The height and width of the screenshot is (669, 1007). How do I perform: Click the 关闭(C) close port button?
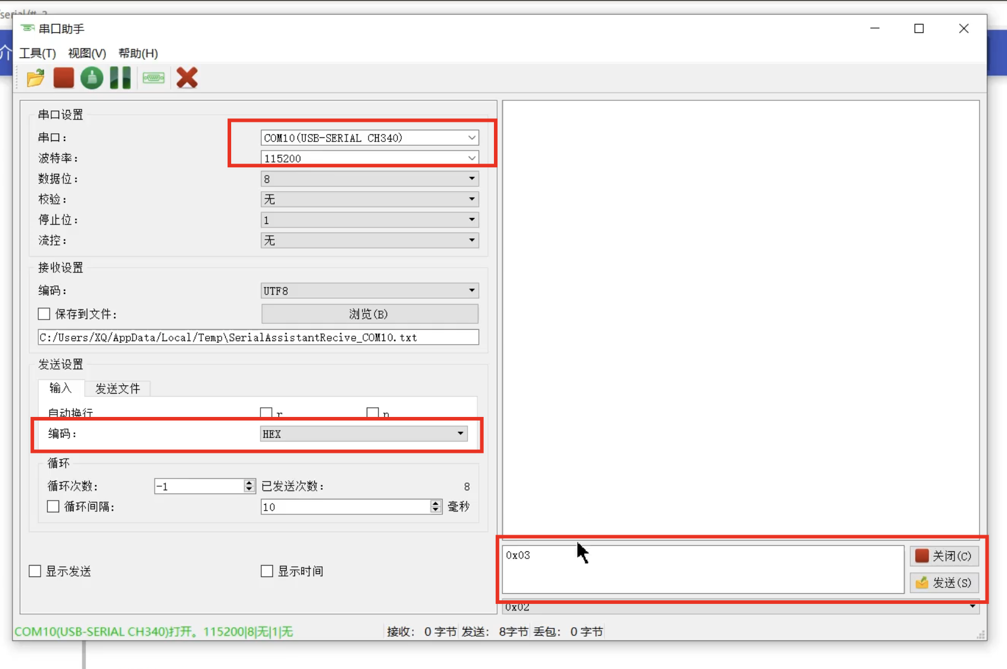944,556
